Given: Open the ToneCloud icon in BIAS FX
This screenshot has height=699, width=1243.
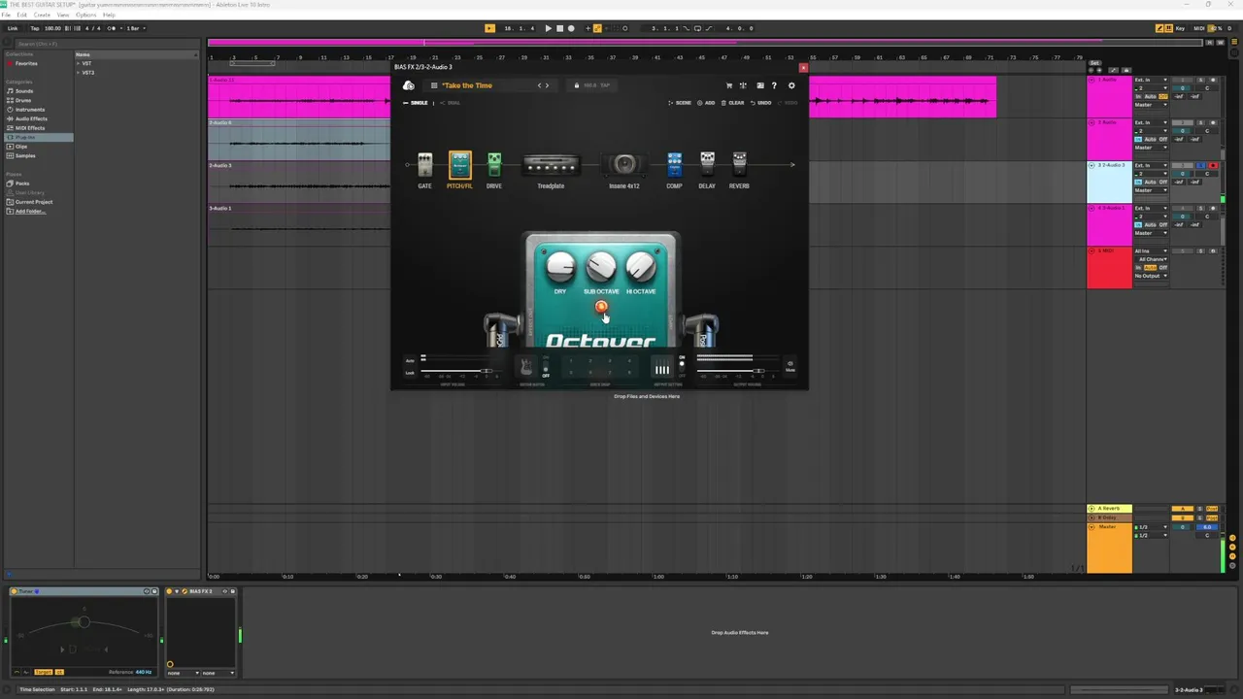Looking at the screenshot, I should coord(409,85).
